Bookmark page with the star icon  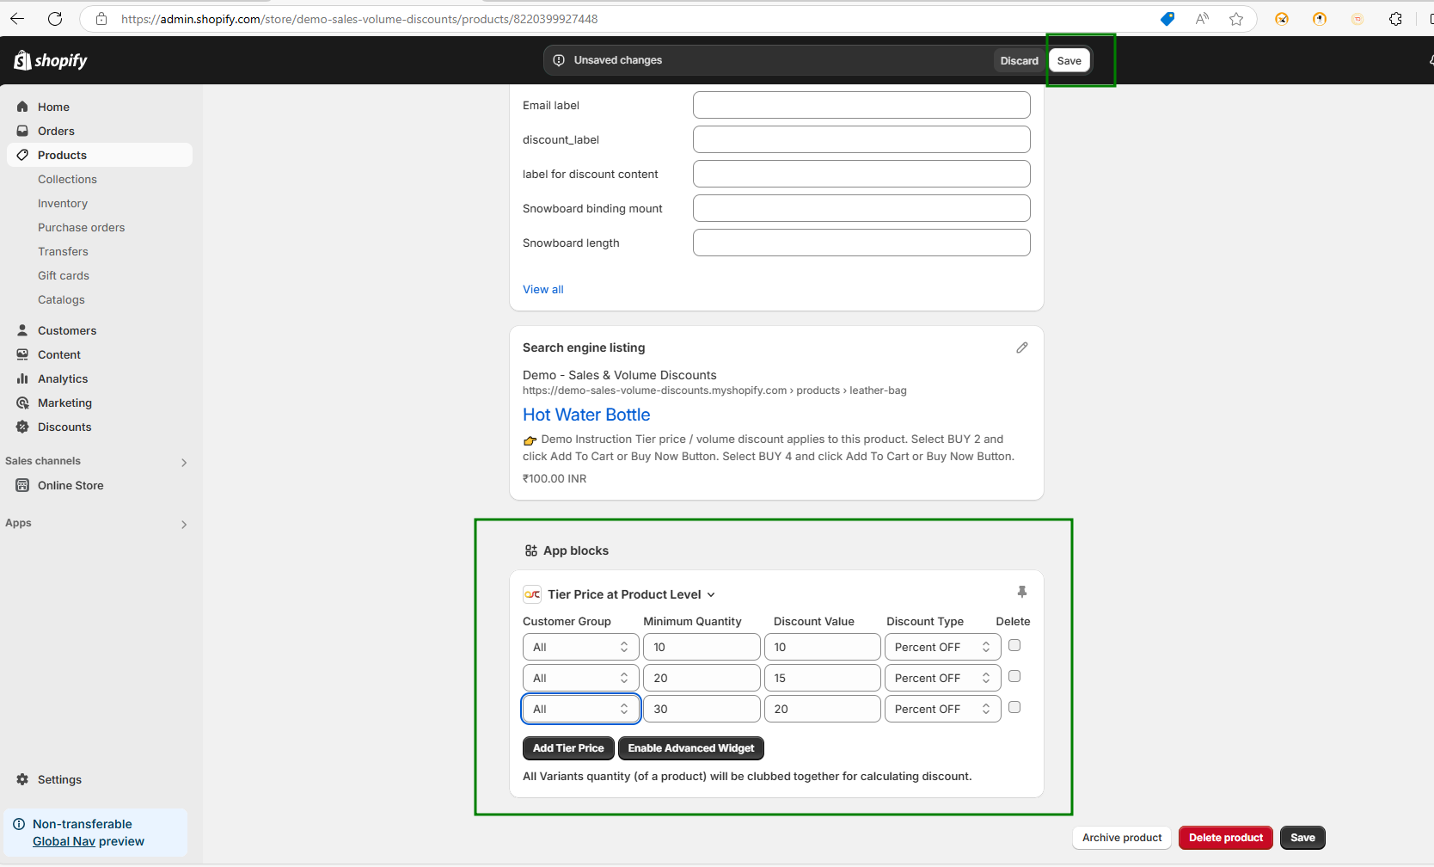tap(1235, 19)
